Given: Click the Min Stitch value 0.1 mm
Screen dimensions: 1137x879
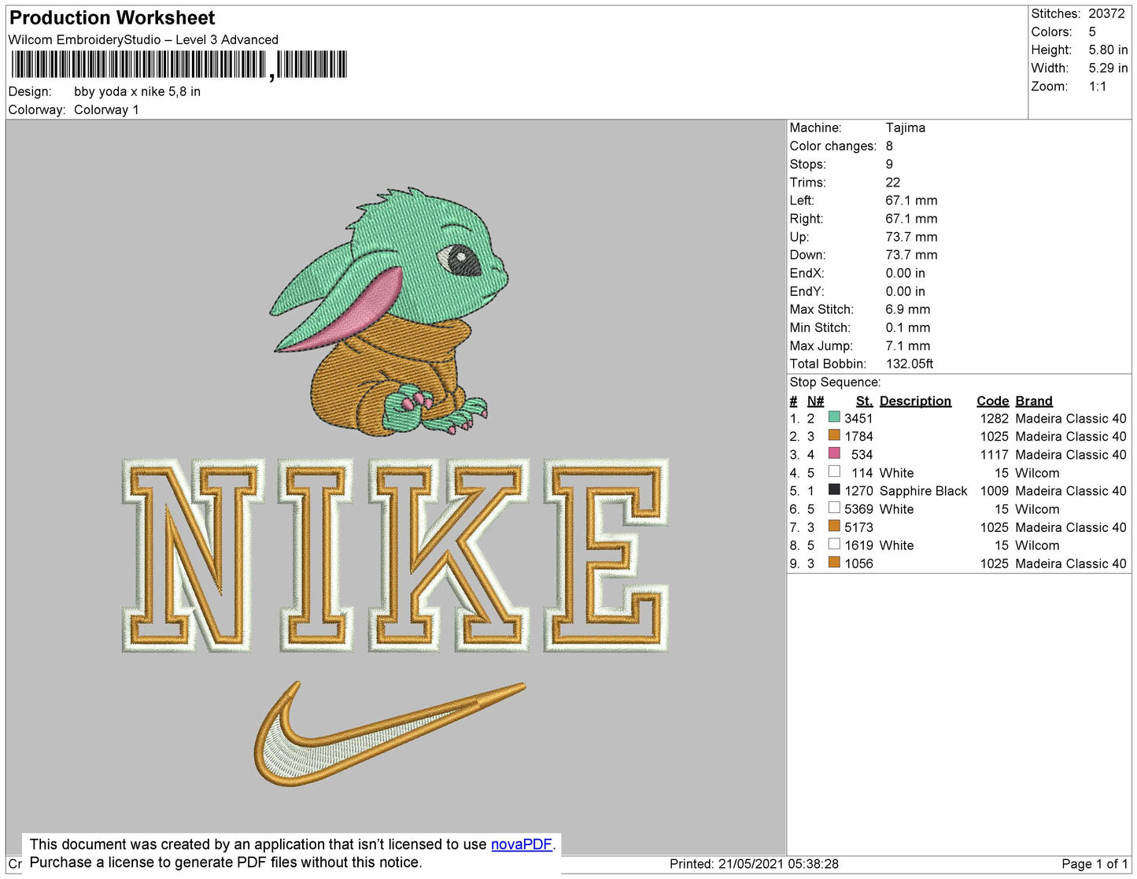Looking at the screenshot, I should [x=907, y=327].
